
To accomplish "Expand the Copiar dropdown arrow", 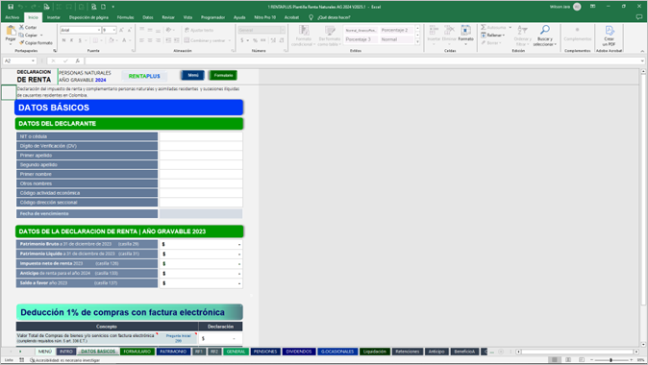I will coord(41,36).
